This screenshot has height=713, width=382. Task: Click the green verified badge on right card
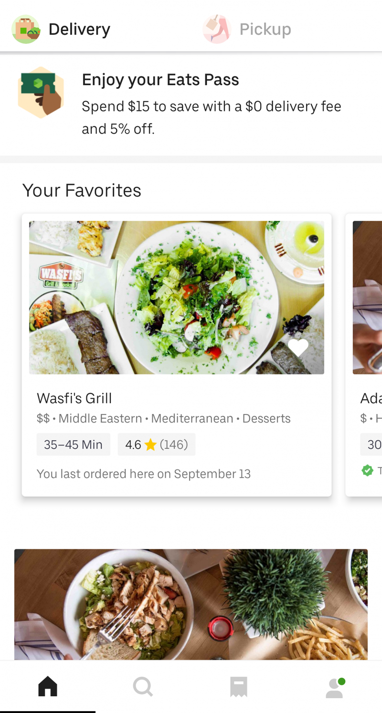point(368,470)
